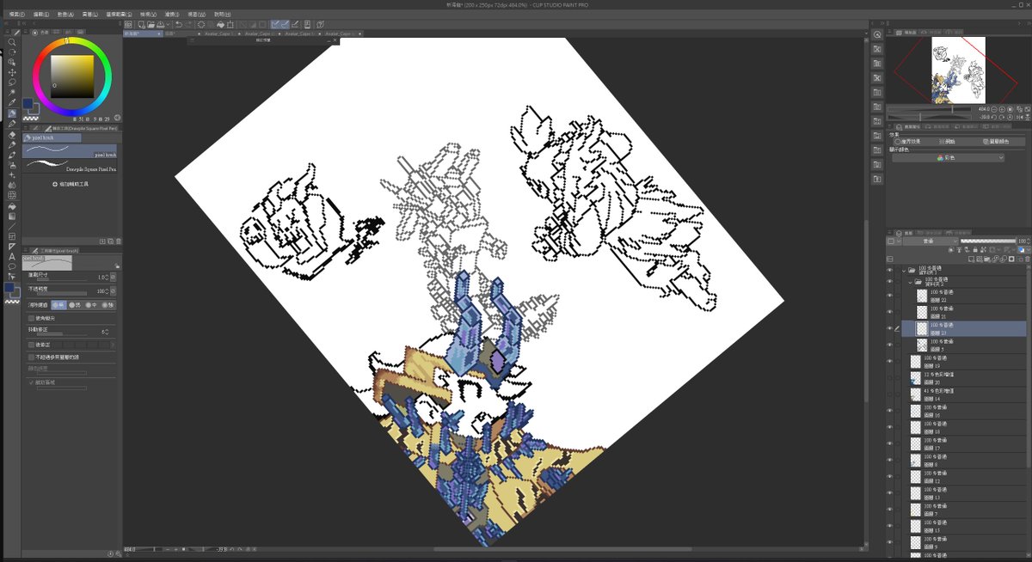Click Rotate left icon in the Navigator
1032x562 pixels.
click(994, 117)
